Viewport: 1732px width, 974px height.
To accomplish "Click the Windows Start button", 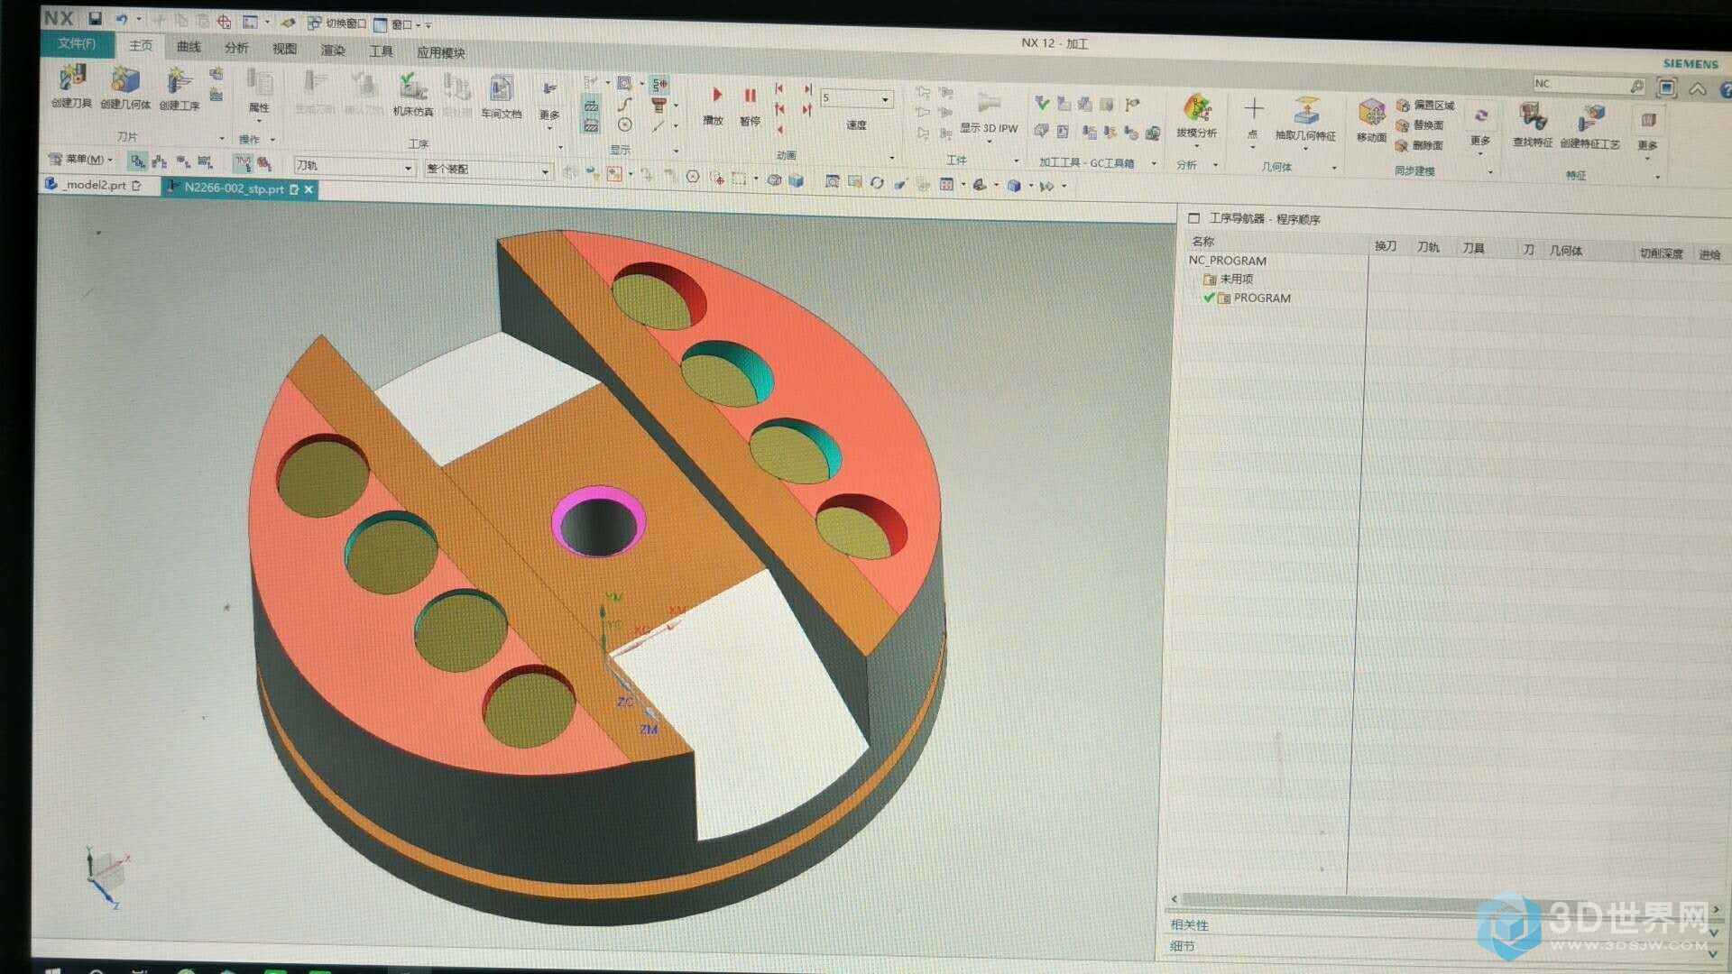I will pyautogui.click(x=51, y=970).
